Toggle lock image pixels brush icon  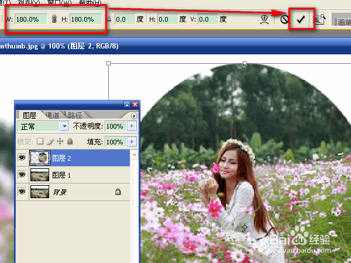click(x=50, y=141)
